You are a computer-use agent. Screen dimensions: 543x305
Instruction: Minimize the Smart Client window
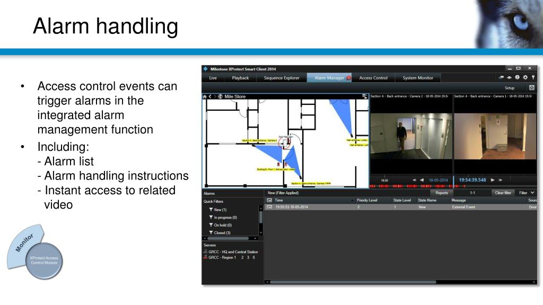click(x=510, y=68)
